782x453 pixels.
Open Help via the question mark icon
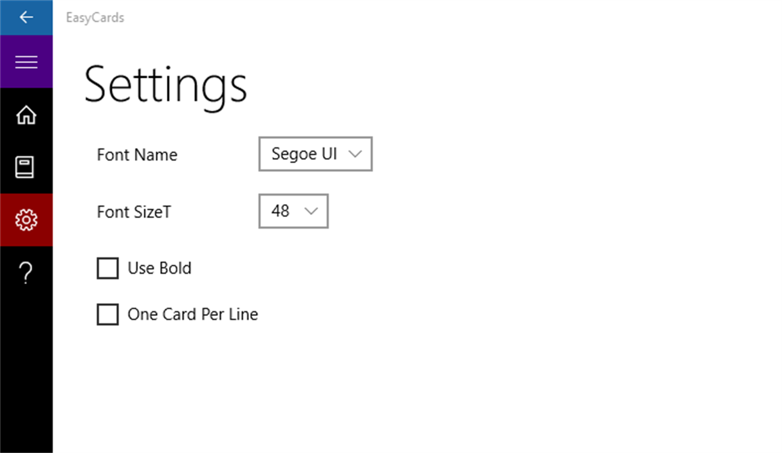[26, 273]
